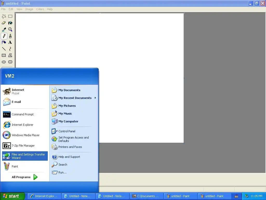266x200 pixels.
Task: Select the Free-Form Select tool in Paint
Action: 4,16
